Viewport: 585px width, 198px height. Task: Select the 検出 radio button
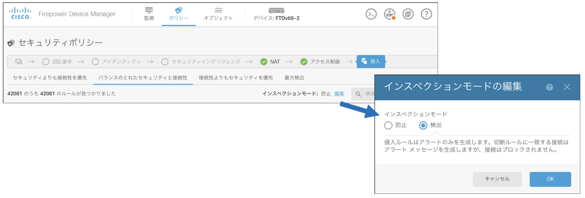423,125
